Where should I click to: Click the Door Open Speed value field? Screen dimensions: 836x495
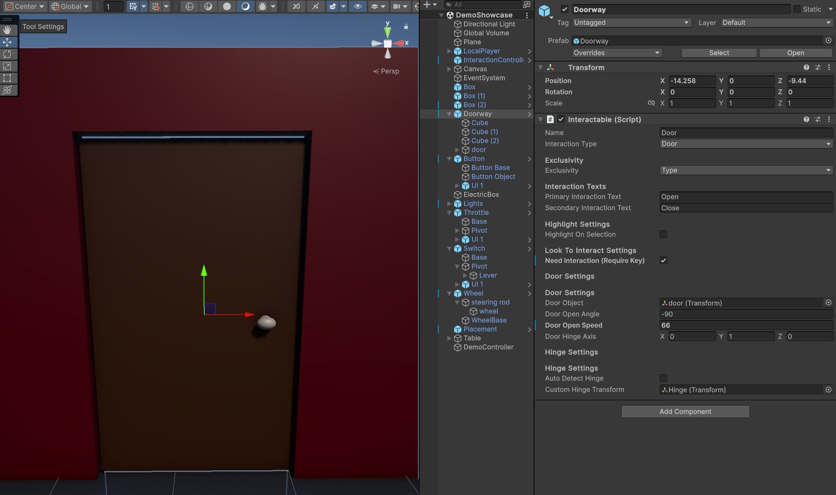746,325
